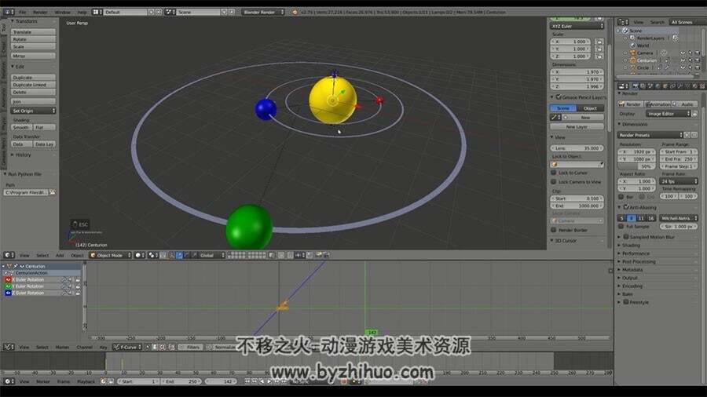The width and height of the screenshot is (707, 397).
Task: Open the Set Origin dropdown
Action: (33, 111)
